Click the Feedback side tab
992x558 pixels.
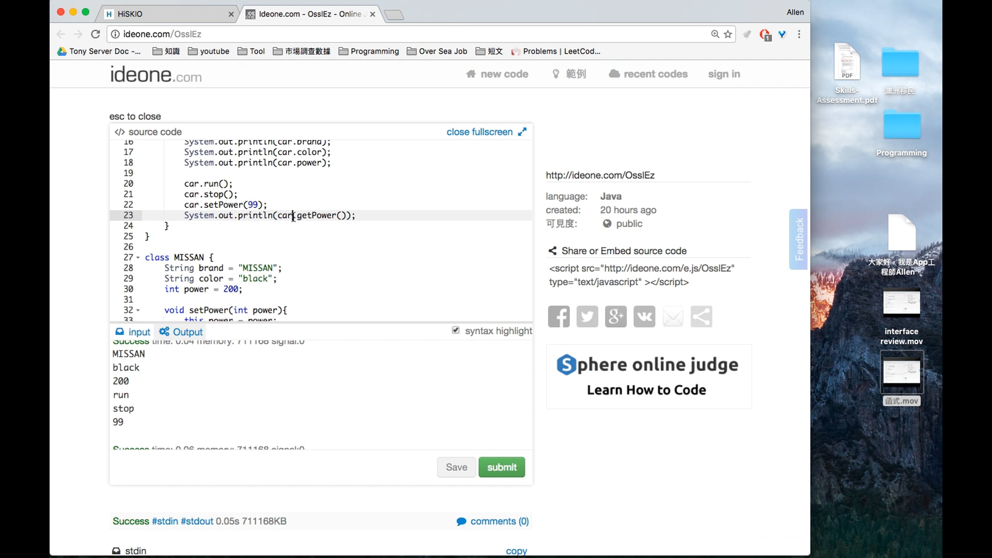click(798, 239)
